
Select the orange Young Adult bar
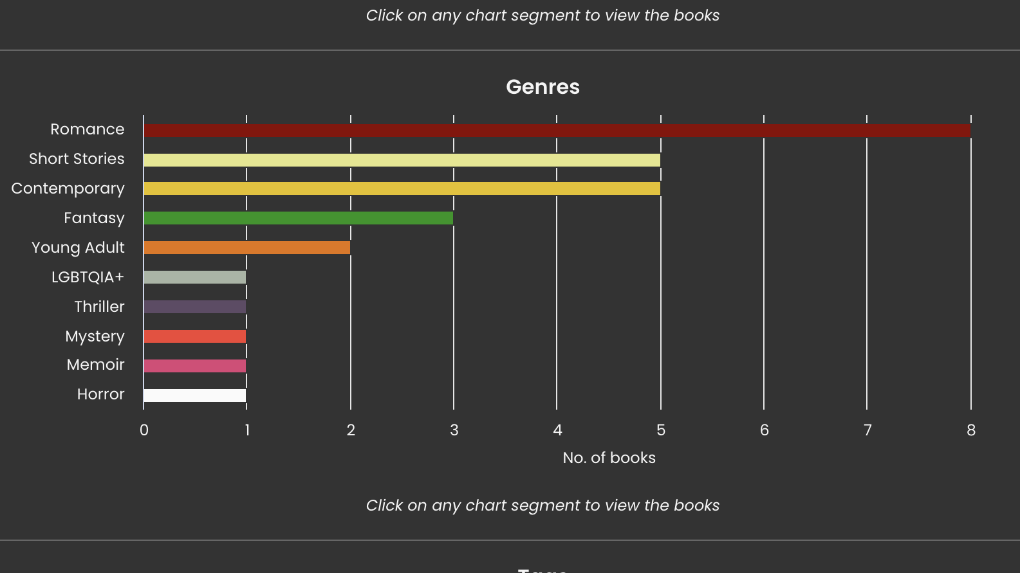click(x=246, y=248)
